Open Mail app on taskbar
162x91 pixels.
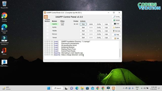93,88
